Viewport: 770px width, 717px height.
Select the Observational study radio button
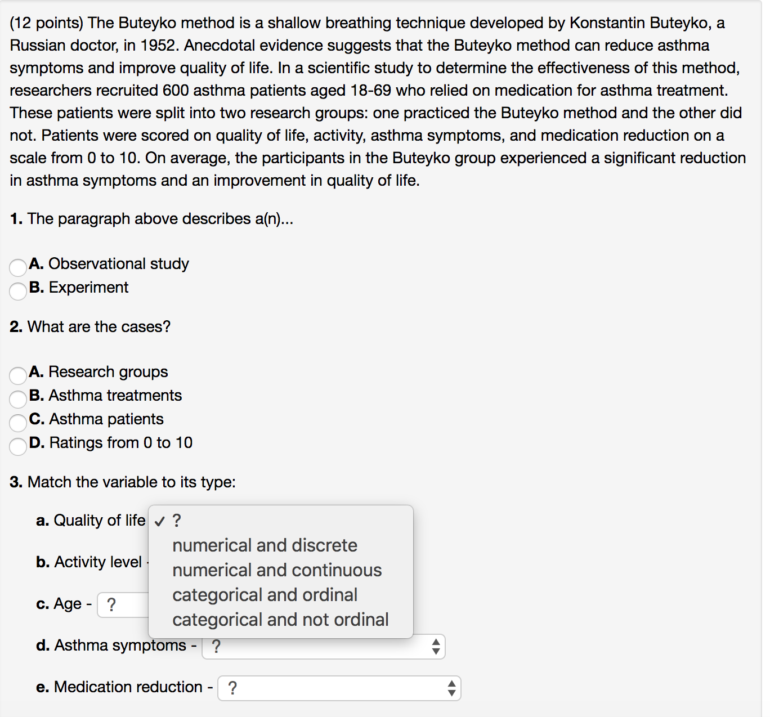coord(18,267)
